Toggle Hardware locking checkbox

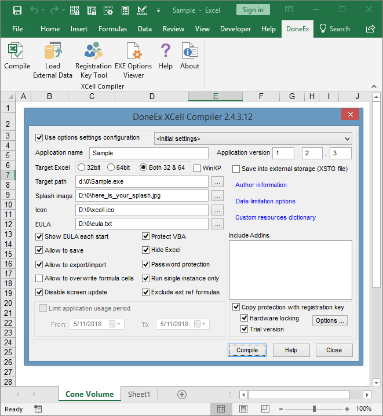pos(244,318)
